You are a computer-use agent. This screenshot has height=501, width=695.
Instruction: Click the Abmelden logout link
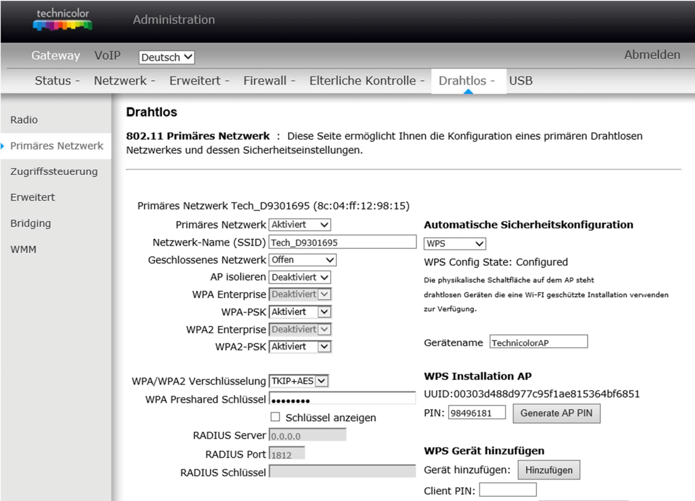652,55
